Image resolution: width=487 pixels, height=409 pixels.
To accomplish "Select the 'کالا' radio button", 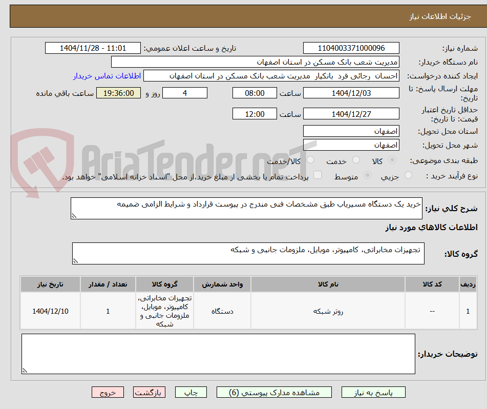I will (x=392, y=160).
